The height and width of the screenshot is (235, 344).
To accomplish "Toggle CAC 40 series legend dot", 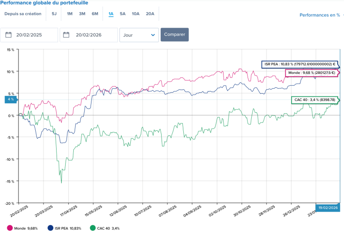I will tap(93, 228).
